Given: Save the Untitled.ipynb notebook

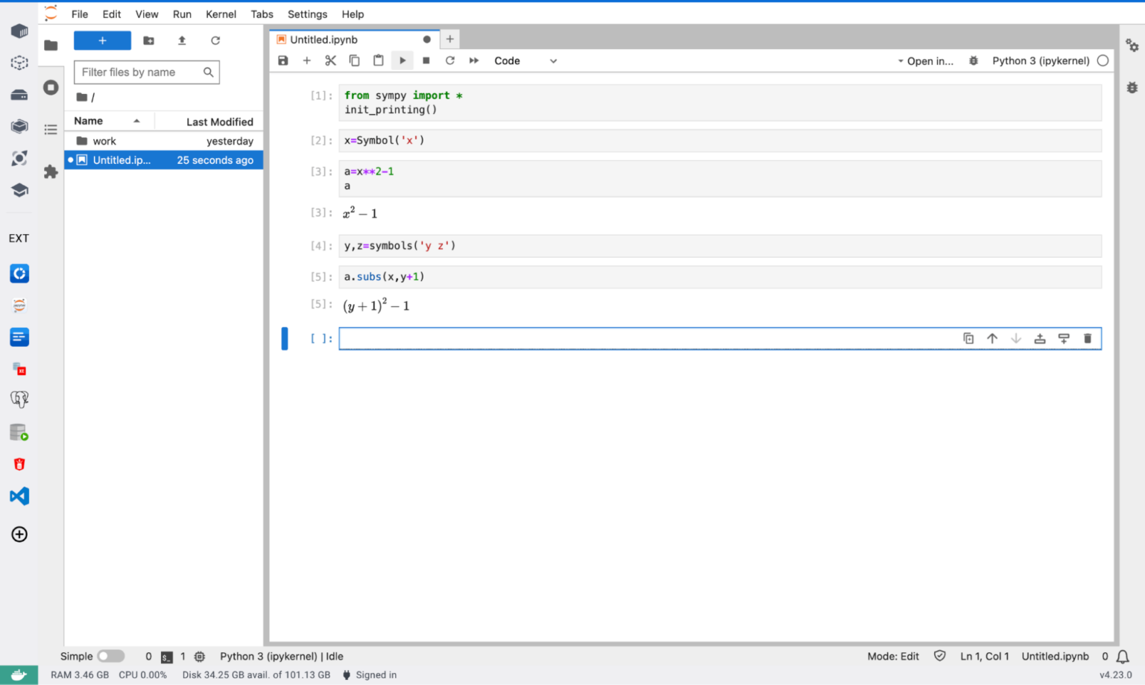Looking at the screenshot, I should click(283, 60).
